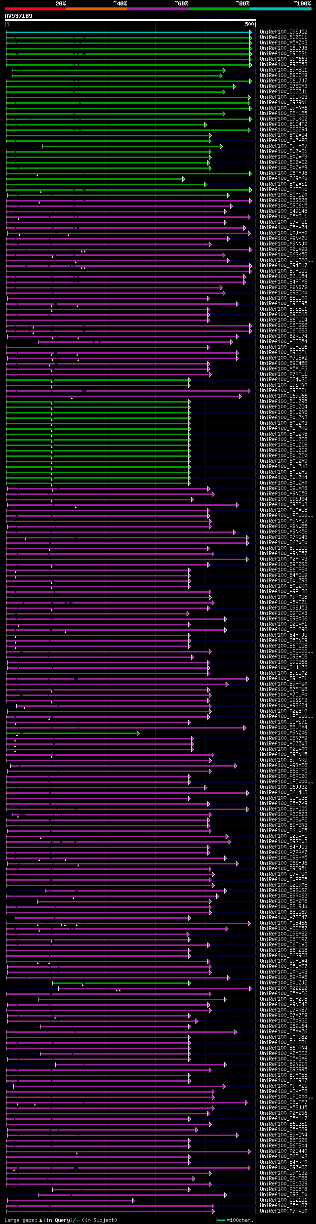Open hit UniRef100_B0ZC11
The height and width of the screenshot is (1224, 316).
[283, 38]
